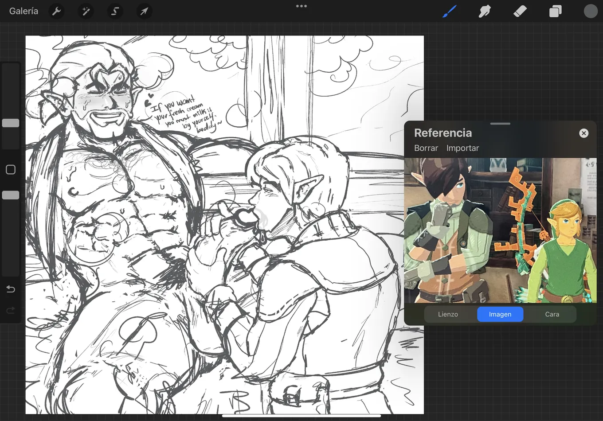Activate the Selection tool

point(115,11)
